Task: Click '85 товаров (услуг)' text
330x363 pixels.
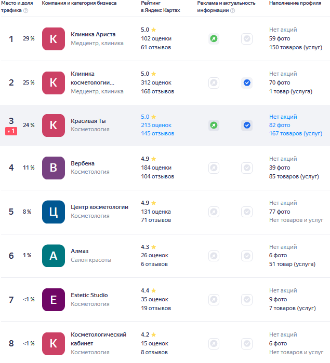Action: pos(294,176)
